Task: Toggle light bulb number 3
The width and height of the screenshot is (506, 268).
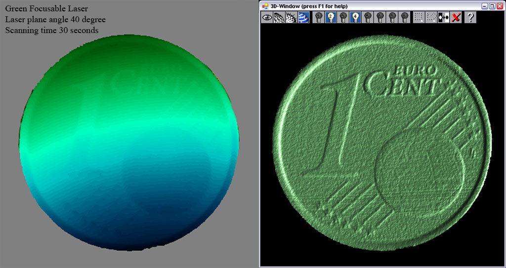Action: pos(343,18)
